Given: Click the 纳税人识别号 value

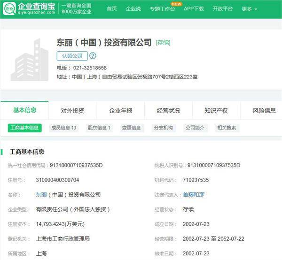Looking at the screenshot, I should 214,165.
